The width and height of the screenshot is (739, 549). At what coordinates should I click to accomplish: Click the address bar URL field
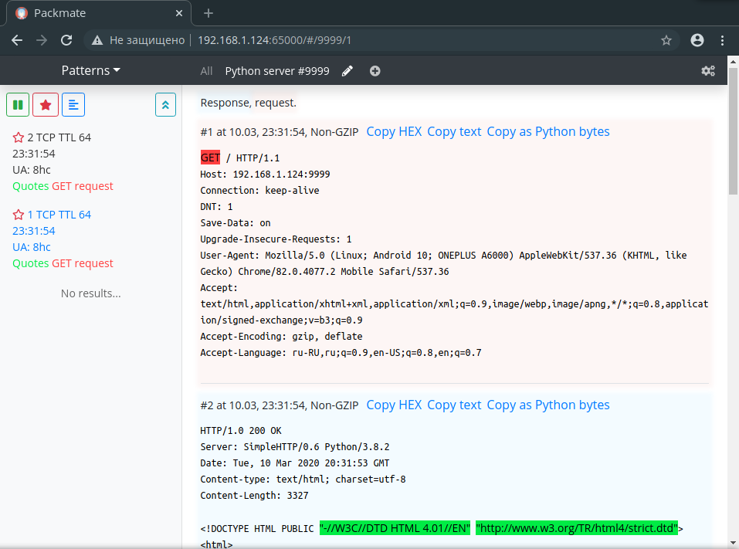386,40
